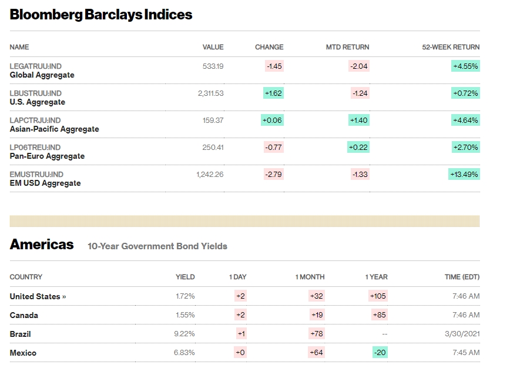This screenshot has height=378, width=510.
Task: Click the Americas section heading
Action: tap(42, 245)
